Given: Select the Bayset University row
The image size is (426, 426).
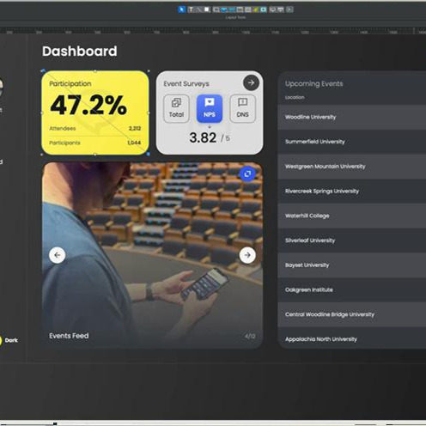Looking at the screenshot, I should (352, 265).
